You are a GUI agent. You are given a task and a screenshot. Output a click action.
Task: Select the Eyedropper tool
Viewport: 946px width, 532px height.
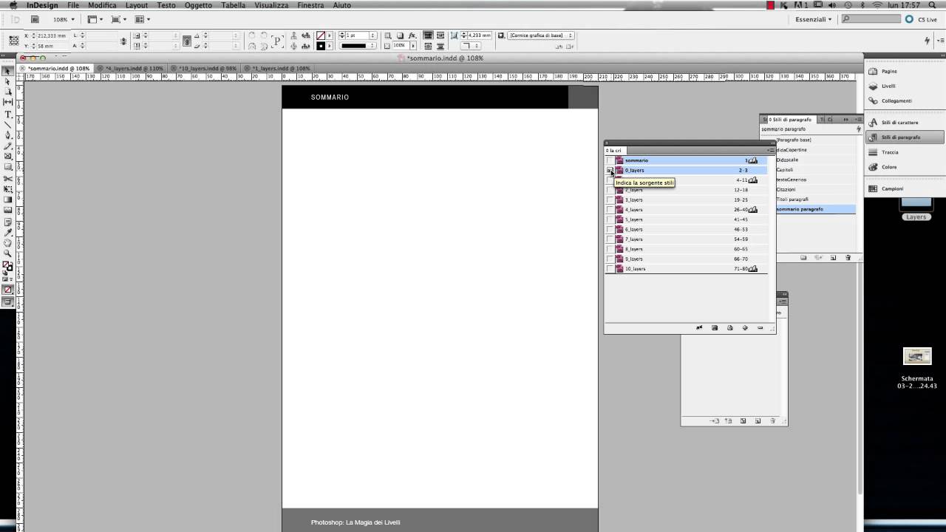click(x=8, y=232)
